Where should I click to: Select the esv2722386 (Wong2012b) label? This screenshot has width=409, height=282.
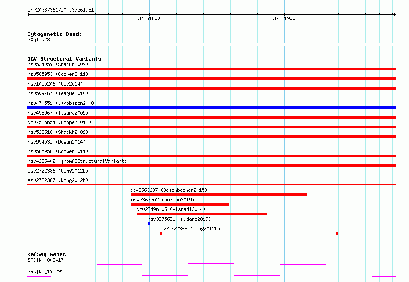[58, 171]
